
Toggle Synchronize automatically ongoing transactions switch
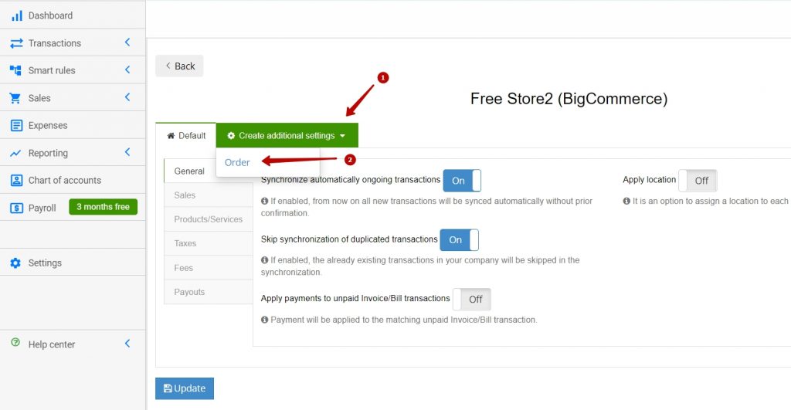coord(462,181)
